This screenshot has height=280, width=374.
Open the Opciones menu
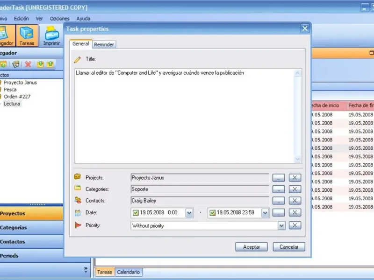tap(60, 19)
